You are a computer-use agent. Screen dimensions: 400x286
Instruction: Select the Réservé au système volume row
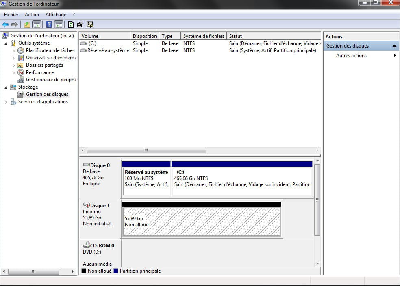[x=200, y=50]
